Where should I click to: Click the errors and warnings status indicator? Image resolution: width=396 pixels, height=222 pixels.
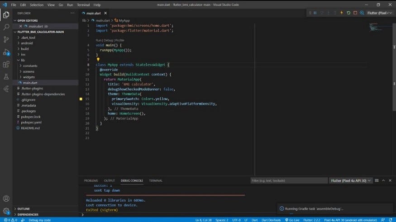10,220
